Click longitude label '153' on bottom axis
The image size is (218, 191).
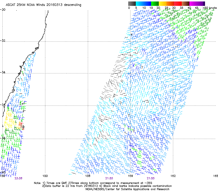click(x=45, y=176)
